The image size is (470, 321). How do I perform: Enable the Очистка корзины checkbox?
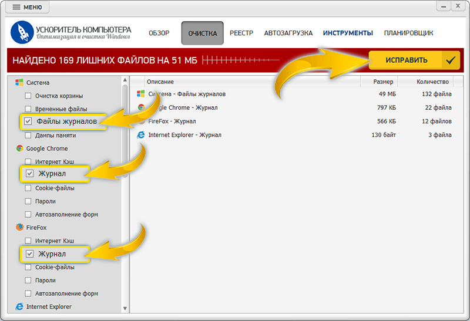click(x=28, y=96)
